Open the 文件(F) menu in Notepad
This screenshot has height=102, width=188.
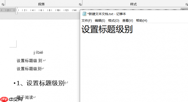pos(87,21)
